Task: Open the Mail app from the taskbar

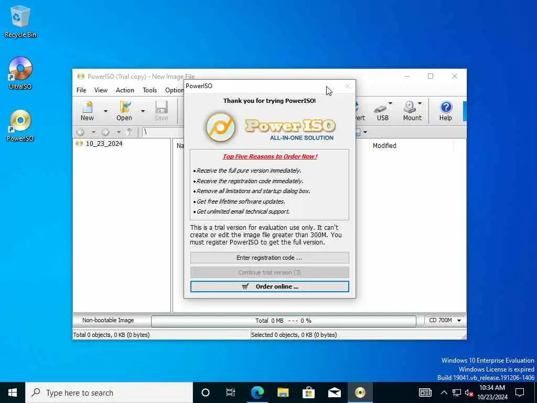Action: coord(334,393)
